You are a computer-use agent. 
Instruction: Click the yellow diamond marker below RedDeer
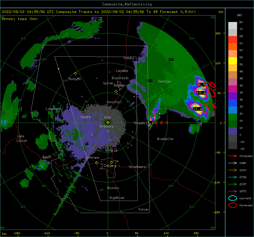tap(116, 92)
